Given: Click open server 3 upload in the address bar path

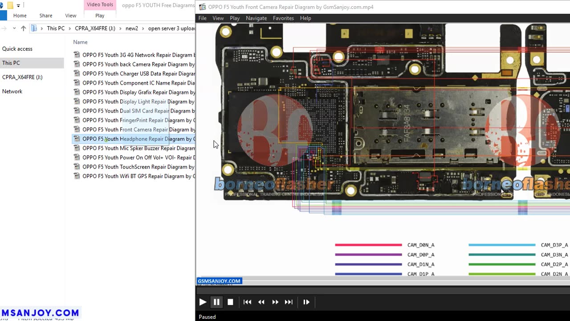Looking at the screenshot, I should click(171, 28).
